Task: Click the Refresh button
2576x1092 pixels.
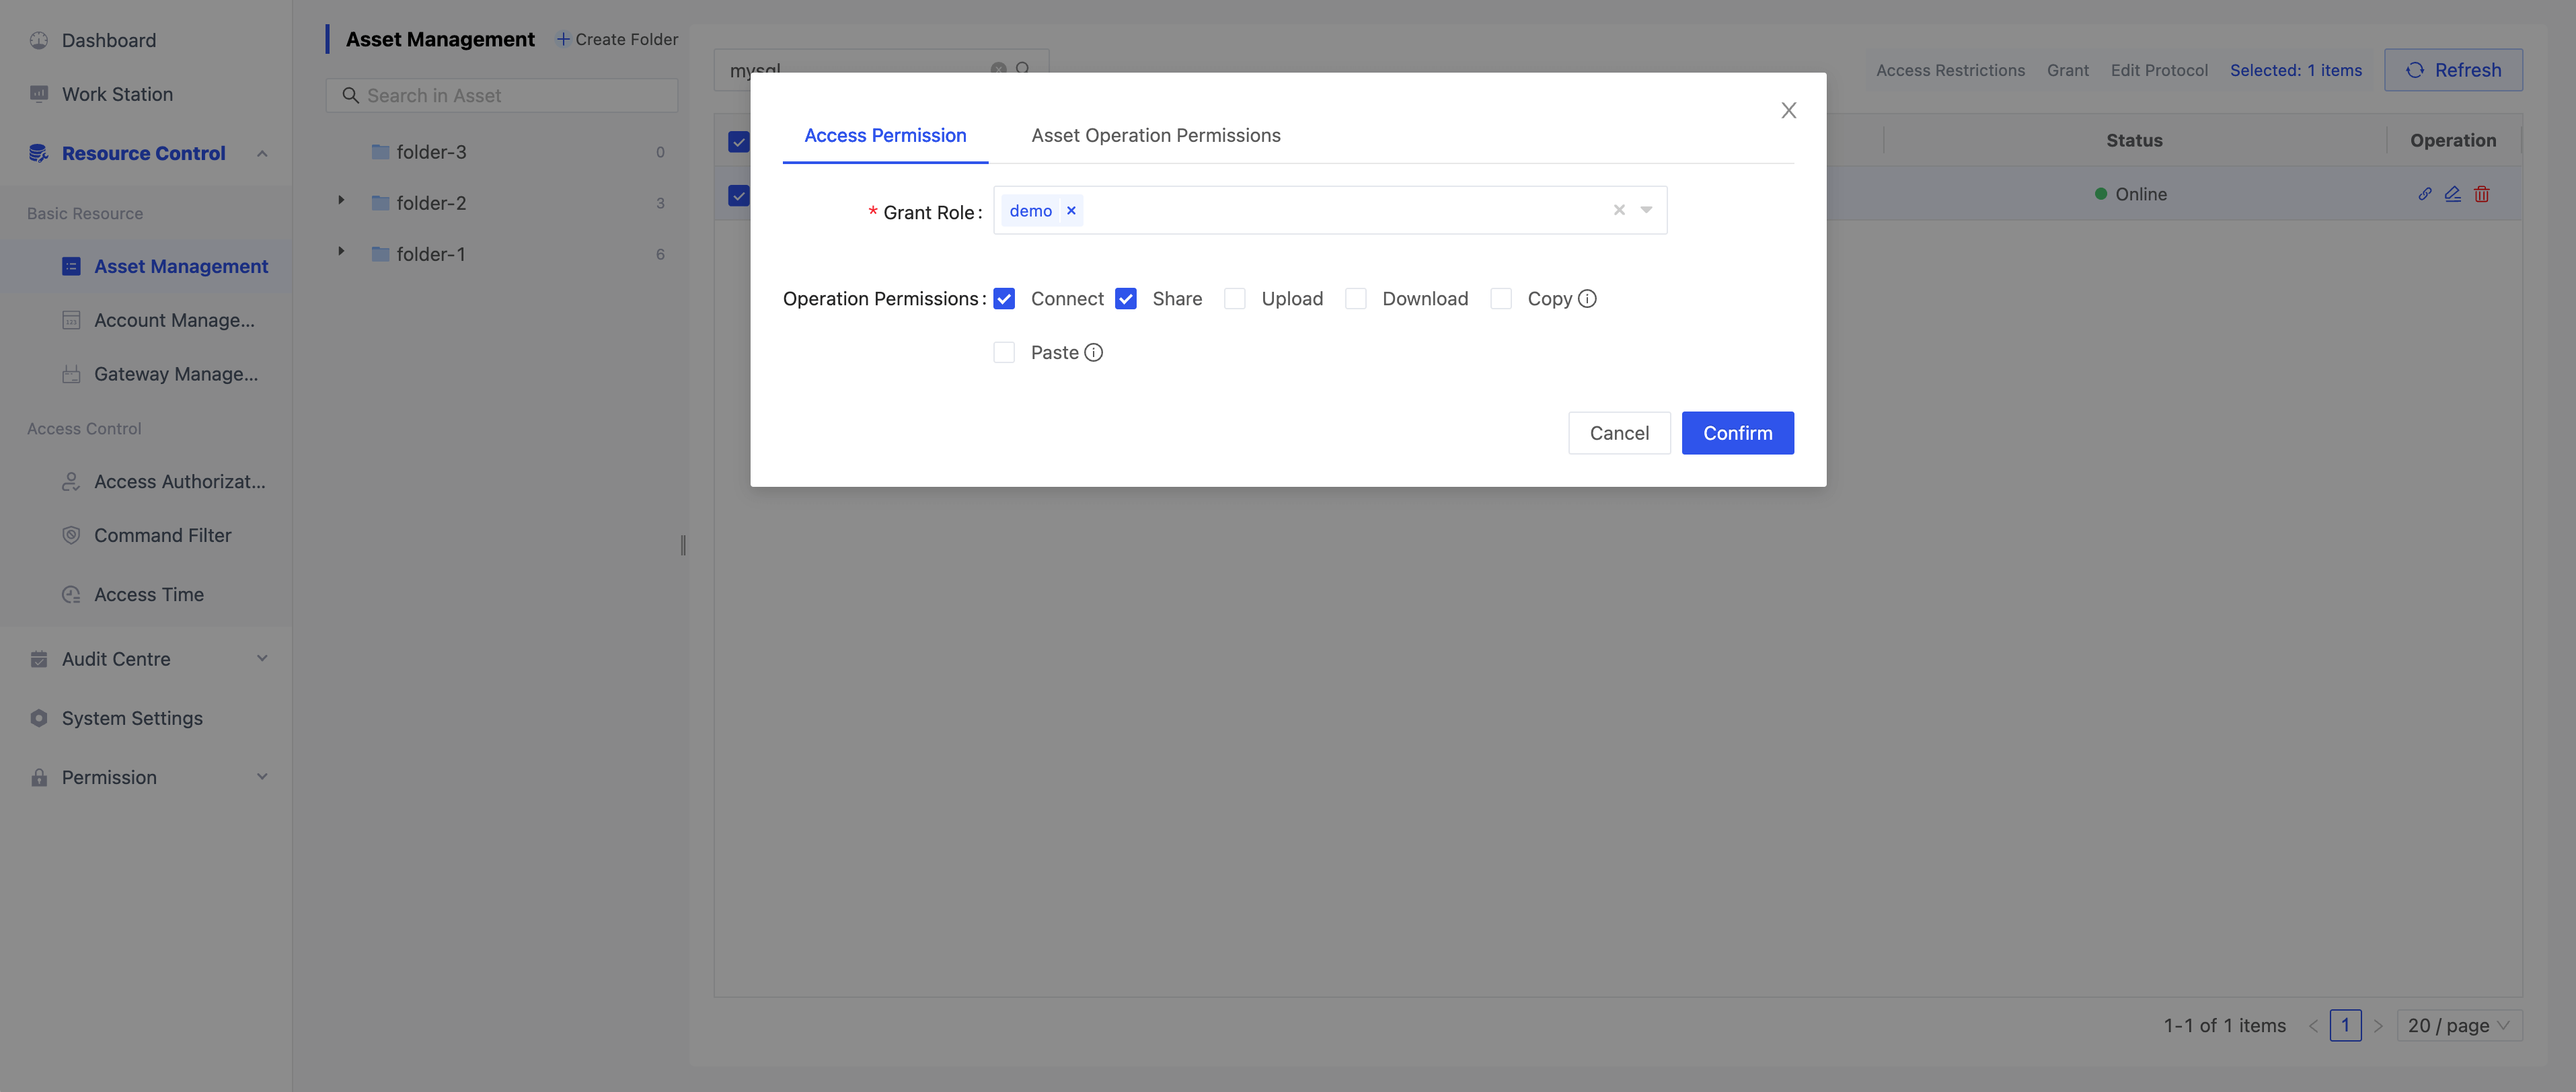Action: (x=2453, y=70)
